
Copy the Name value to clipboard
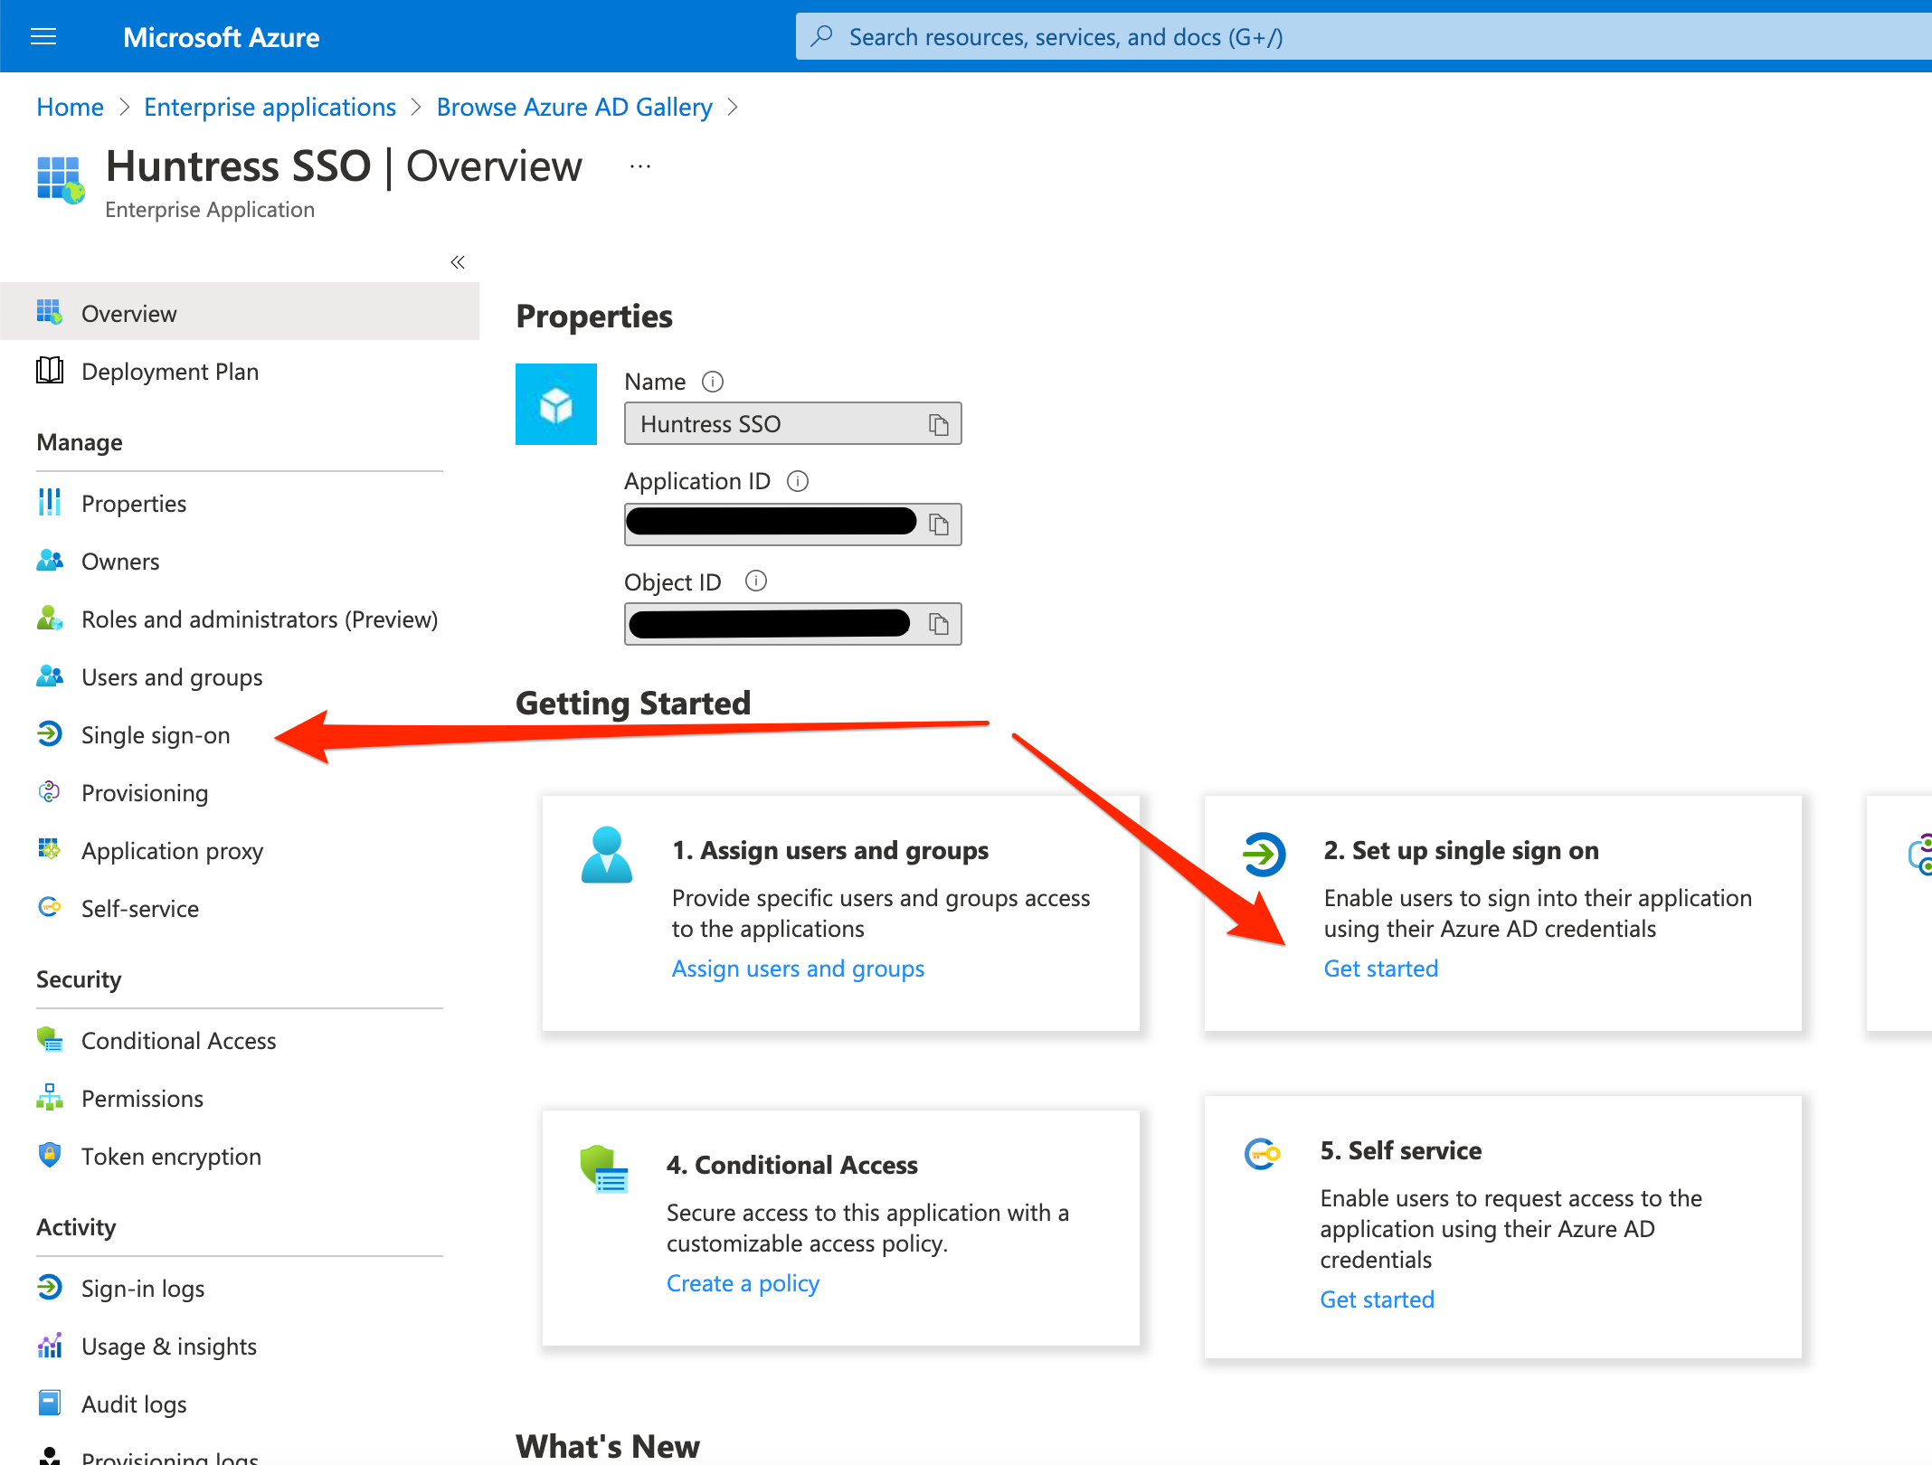(x=939, y=424)
